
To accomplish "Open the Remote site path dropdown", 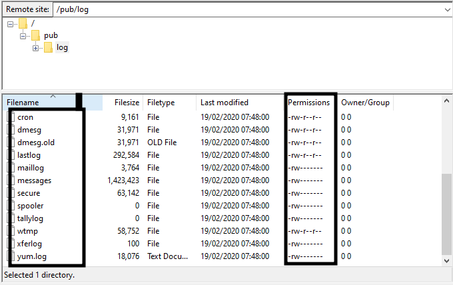I will click(446, 10).
